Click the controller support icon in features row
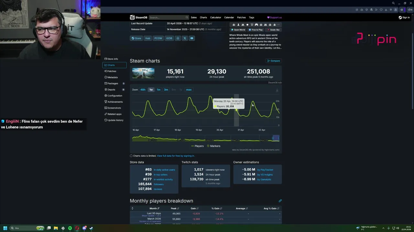This screenshot has width=414, height=232. click(x=256, y=25)
